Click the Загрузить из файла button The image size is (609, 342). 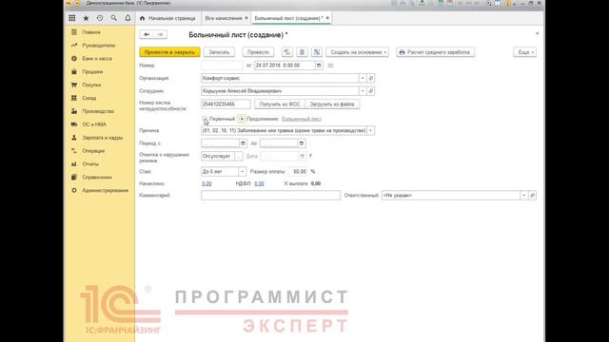click(x=332, y=104)
